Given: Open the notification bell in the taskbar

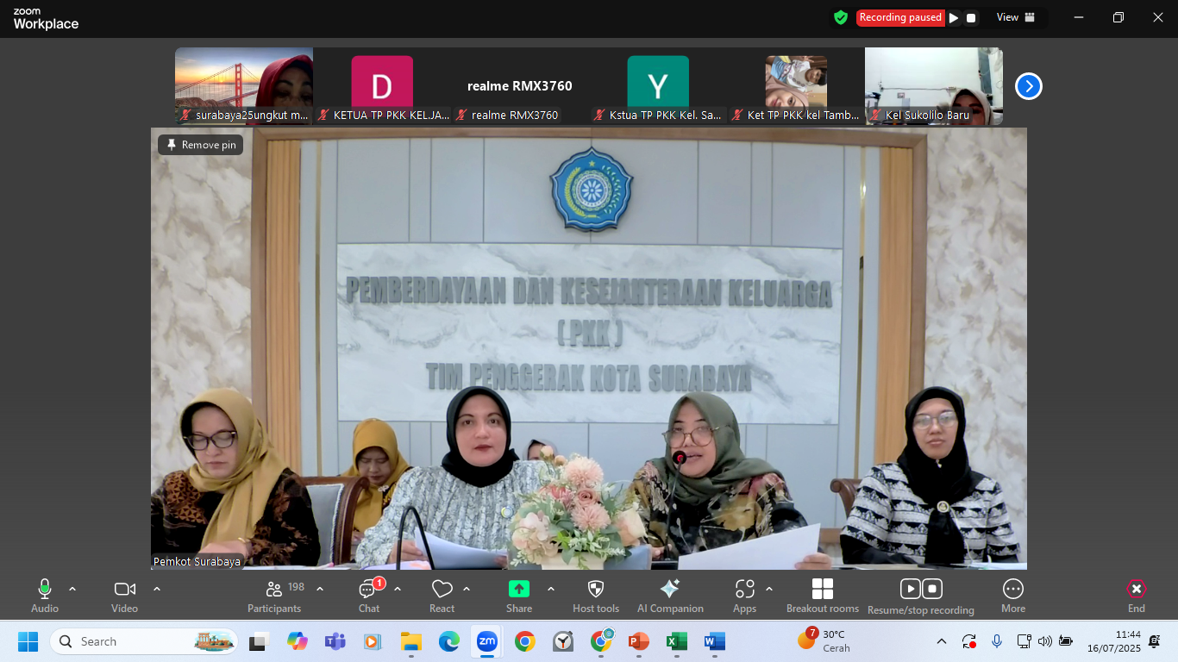Looking at the screenshot, I should pos(1156,641).
